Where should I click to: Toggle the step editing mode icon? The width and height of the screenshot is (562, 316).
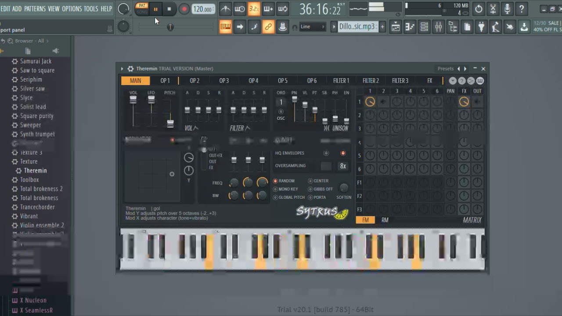(x=254, y=27)
